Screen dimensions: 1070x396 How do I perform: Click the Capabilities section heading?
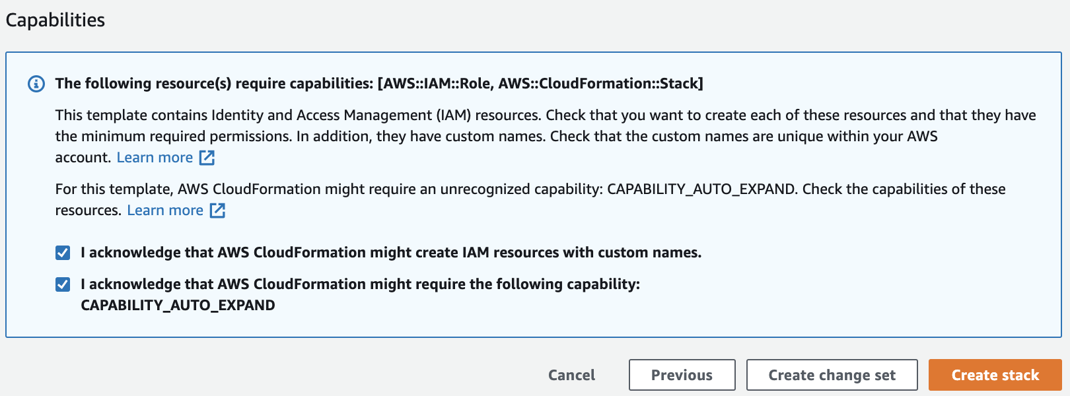point(55,20)
